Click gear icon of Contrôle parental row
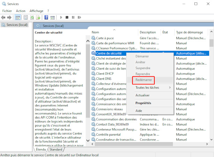The height and width of the screenshot is (157, 214). 93,134
